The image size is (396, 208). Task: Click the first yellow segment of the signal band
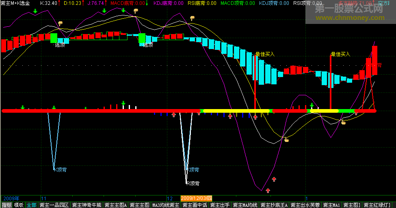(x=236, y=111)
